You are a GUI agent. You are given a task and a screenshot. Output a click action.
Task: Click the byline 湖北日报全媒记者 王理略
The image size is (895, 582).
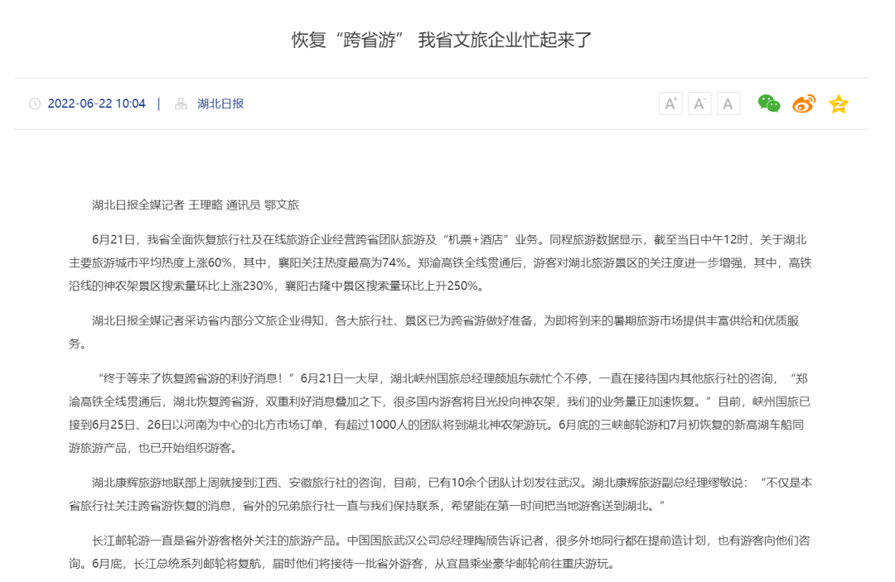coord(157,205)
